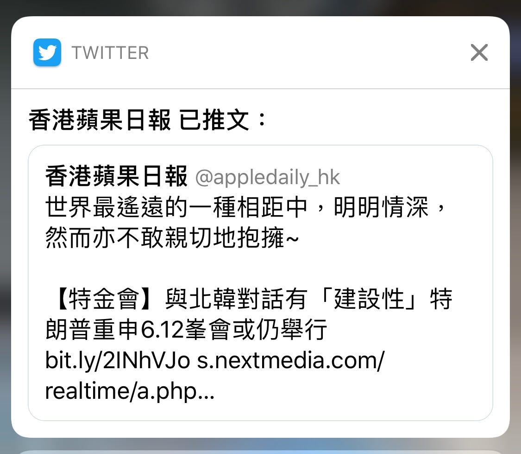Open the bit.ly/2INhVJo short link
The image size is (521, 454).
click(x=118, y=360)
